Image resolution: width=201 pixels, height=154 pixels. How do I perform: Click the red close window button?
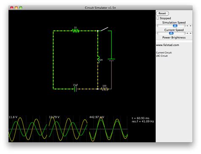12,8
